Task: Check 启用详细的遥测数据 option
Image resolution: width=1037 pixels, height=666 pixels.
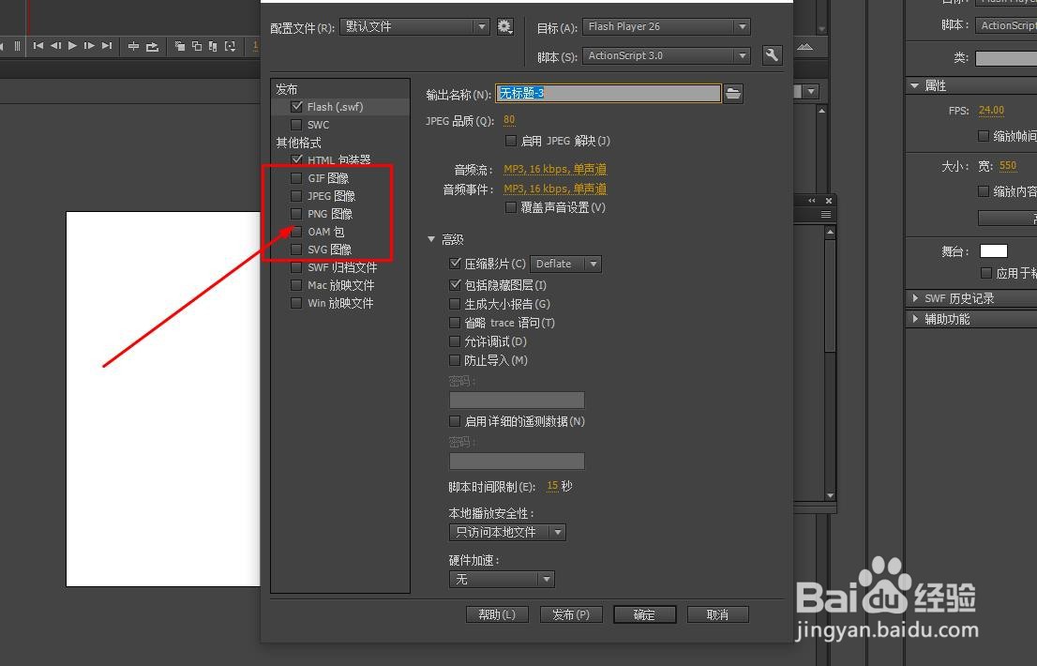Action: (455, 421)
